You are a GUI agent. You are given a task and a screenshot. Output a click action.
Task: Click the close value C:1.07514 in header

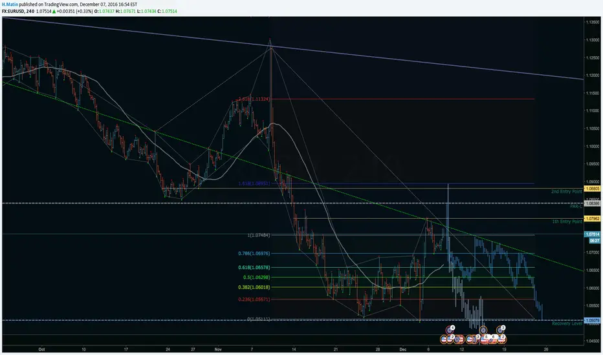(168, 11)
